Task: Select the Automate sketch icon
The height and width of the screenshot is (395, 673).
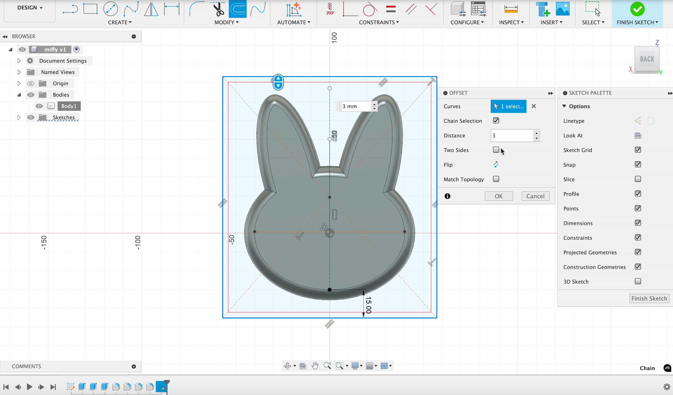Action: click(294, 9)
